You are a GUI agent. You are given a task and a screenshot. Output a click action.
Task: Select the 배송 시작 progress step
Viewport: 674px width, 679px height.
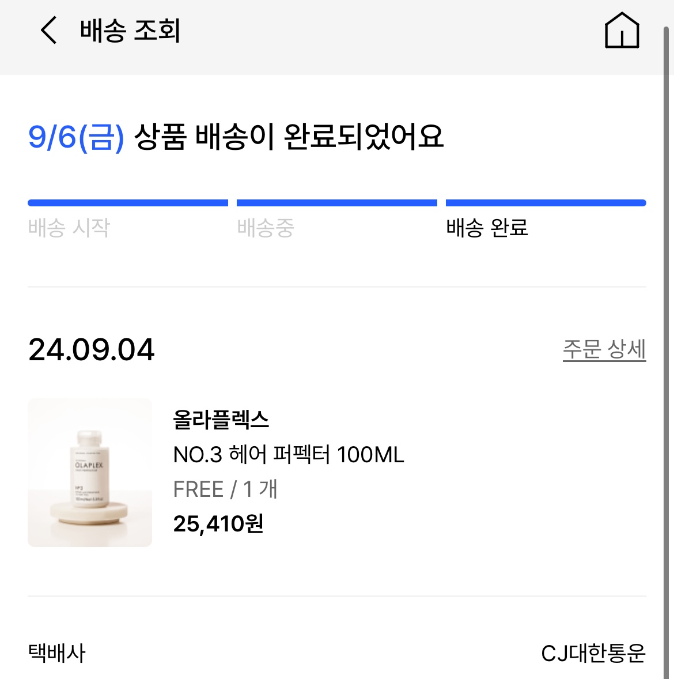(69, 228)
